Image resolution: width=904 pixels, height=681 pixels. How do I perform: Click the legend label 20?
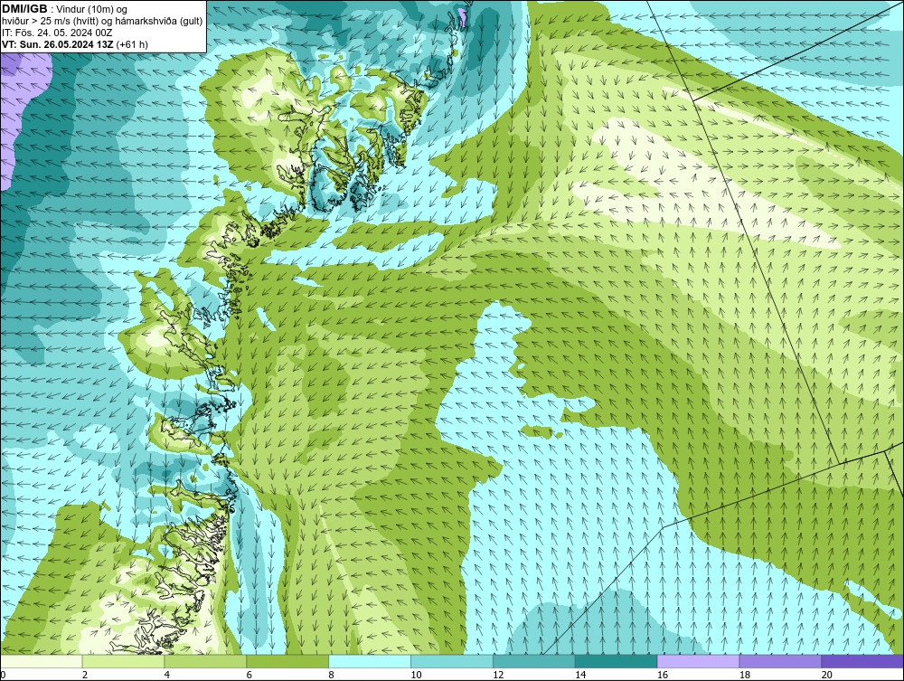pyautogui.click(x=827, y=675)
